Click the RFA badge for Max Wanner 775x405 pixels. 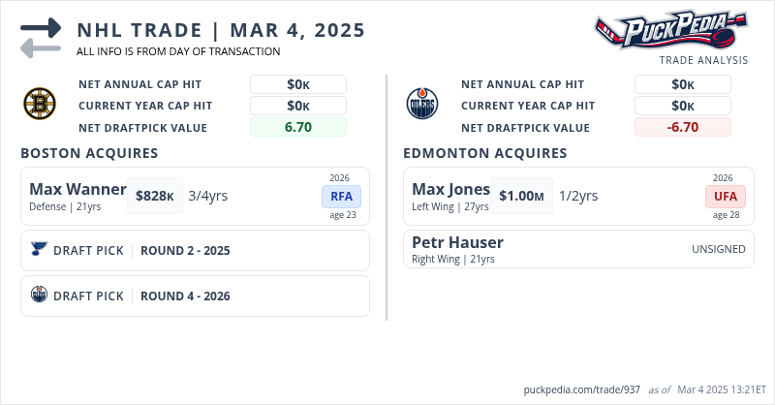[x=341, y=196]
